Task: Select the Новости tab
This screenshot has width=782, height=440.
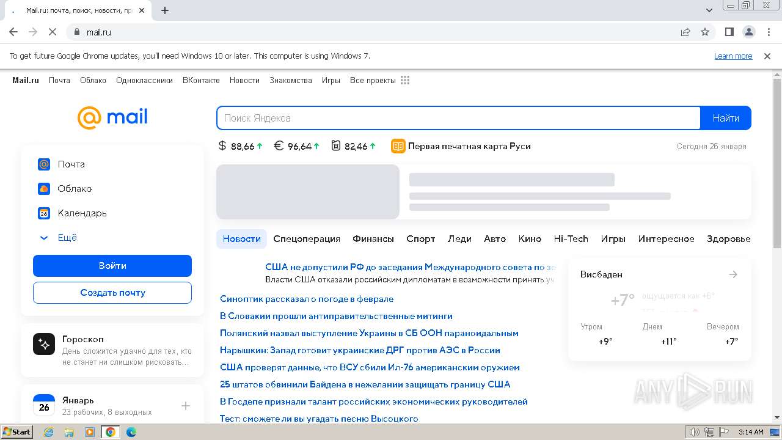Action: pyautogui.click(x=242, y=239)
